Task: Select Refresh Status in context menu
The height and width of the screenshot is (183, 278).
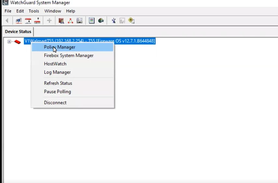Action: click(73, 83)
